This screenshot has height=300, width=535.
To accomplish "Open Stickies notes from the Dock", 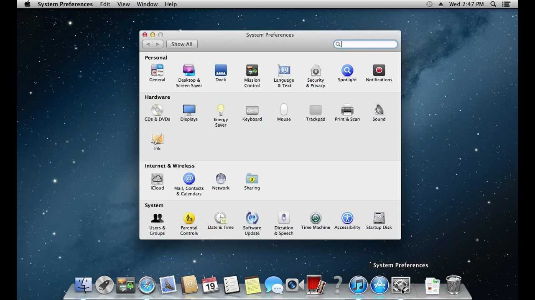I will (252, 285).
